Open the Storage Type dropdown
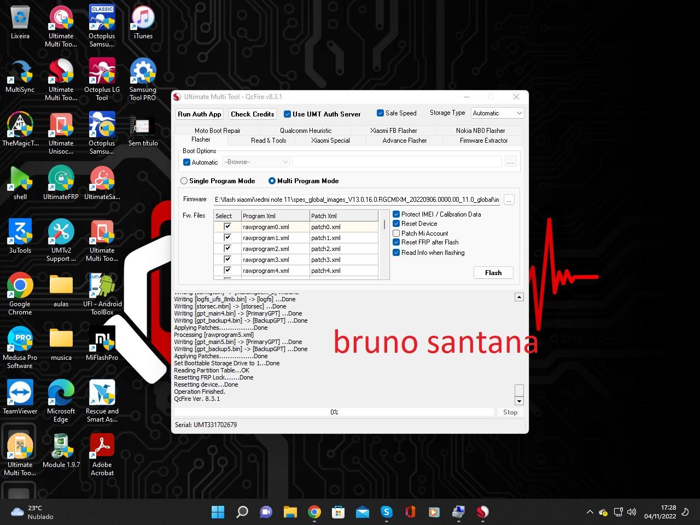 (x=497, y=113)
